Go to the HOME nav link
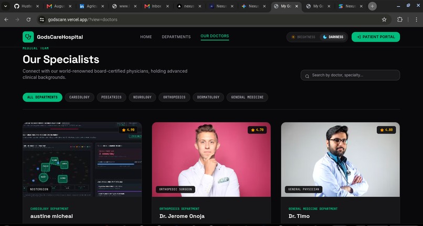The width and height of the screenshot is (423, 226). (x=146, y=37)
